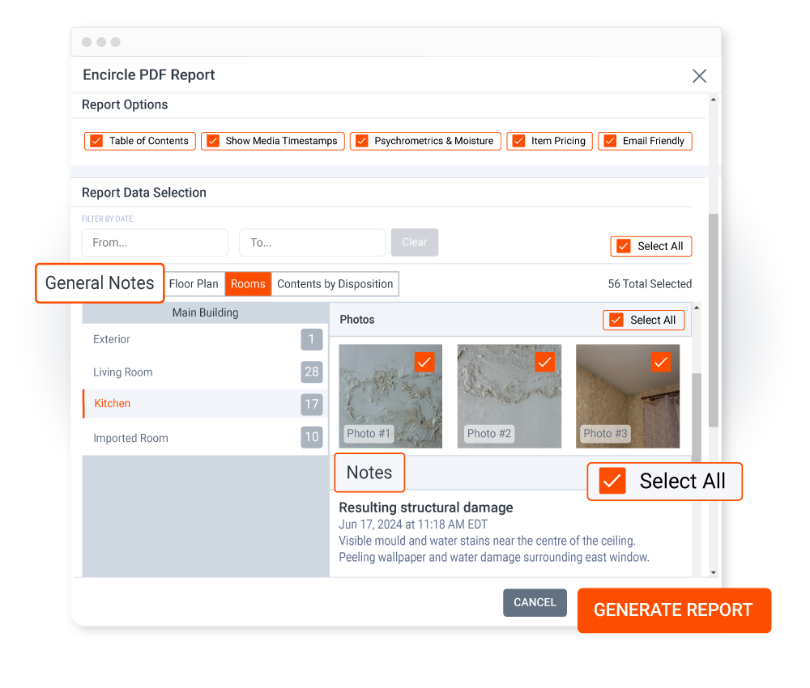Select Kitchen room in list
Screen dimensions: 810x688
click(x=206, y=404)
